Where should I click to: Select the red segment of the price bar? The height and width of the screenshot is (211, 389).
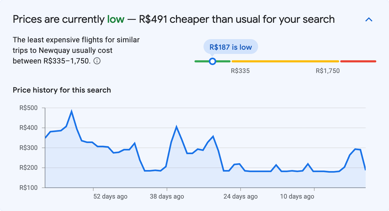click(x=358, y=61)
